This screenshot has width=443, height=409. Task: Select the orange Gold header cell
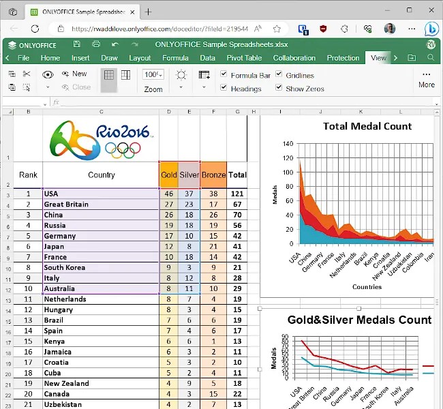click(169, 175)
